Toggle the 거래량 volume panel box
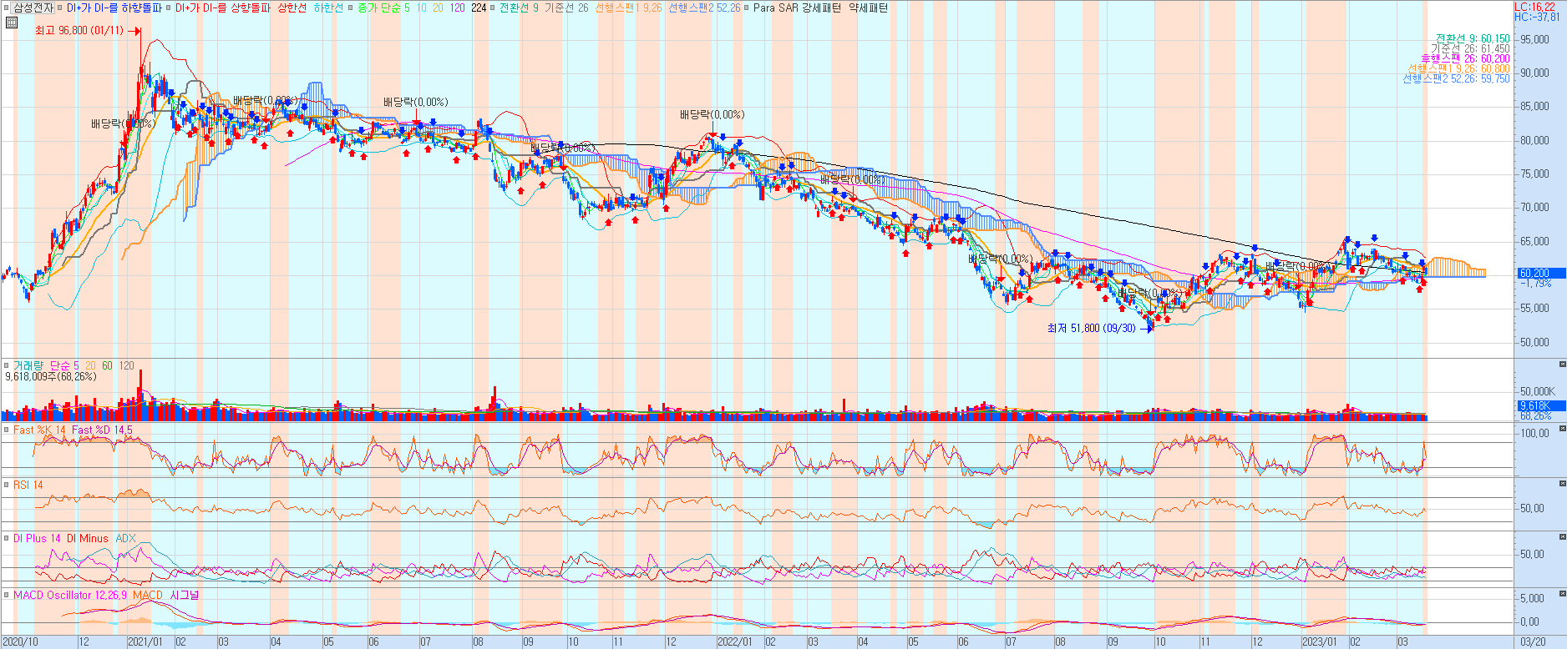1567x649 pixels. tap(7, 366)
